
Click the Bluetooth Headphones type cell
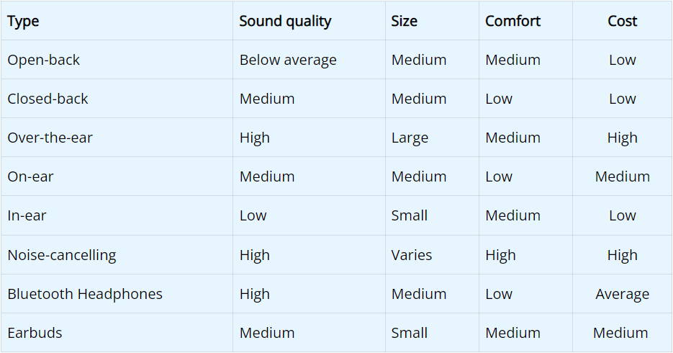85,294
